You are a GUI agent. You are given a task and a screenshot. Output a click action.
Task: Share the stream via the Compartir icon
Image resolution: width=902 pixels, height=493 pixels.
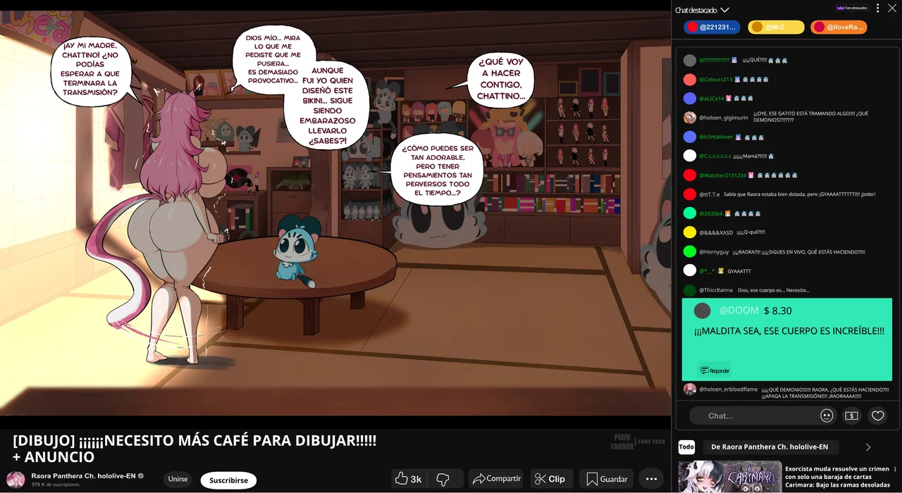point(496,478)
